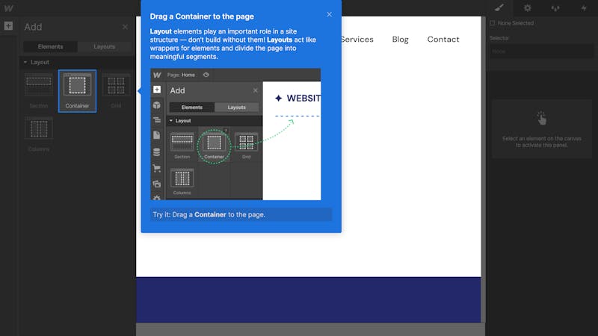The width and height of the screenshot is (598, 336).
Task: Collapse the Layout section arrow
Action: click(x=25, y=62)
